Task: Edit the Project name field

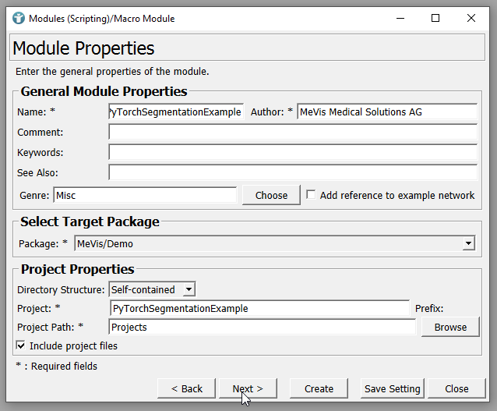Action: [259, 309]
